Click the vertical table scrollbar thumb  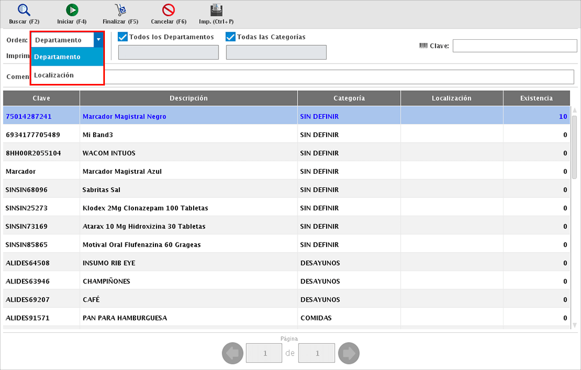pos(574,146)
